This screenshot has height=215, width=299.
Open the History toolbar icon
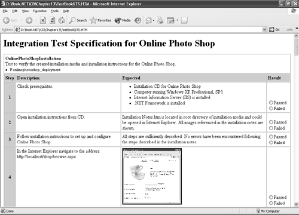point(138,20)
